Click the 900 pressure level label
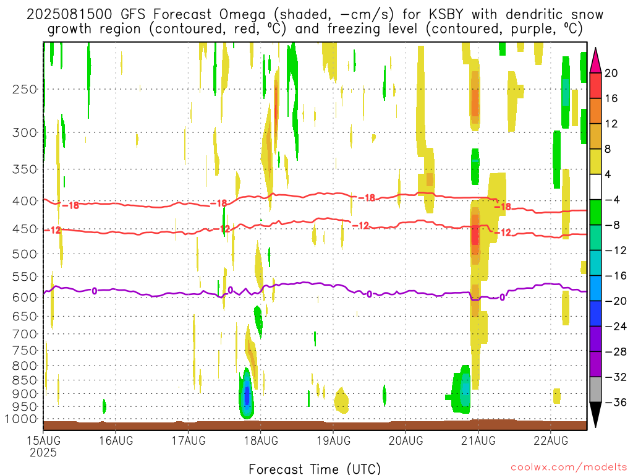This screenshot has height=475, width=633. (25, 394)
